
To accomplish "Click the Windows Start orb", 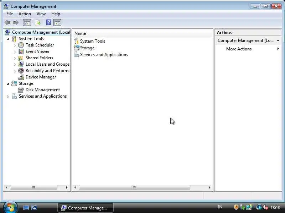I will (10, 207).
